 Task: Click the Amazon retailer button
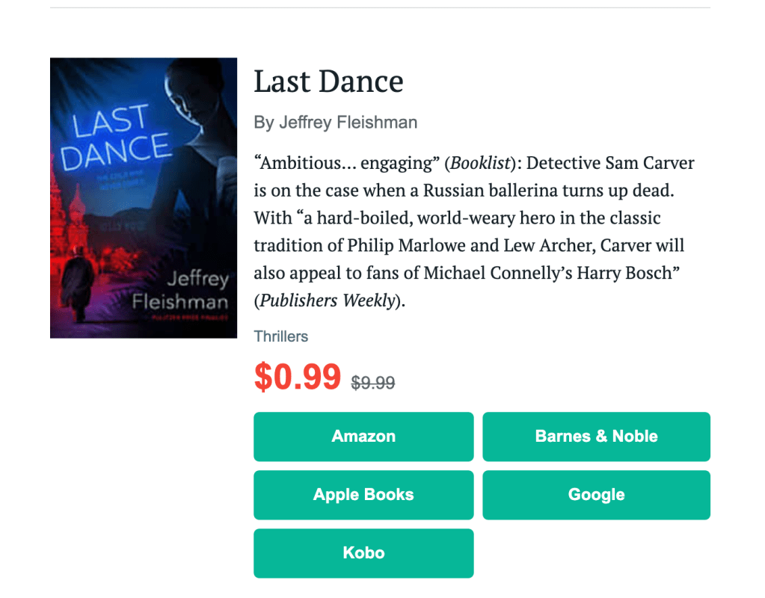(363, 437)
